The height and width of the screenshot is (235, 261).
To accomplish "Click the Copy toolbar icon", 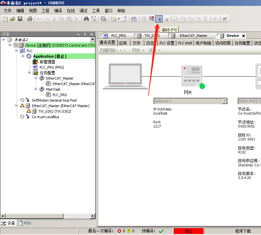I will coord(62,19).
